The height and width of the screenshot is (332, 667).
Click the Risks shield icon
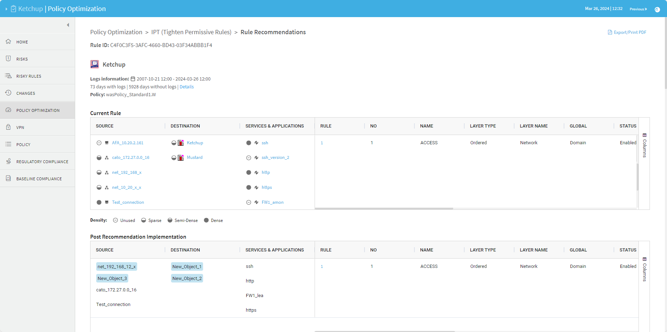pyautogui.click(x=8, y=59)
